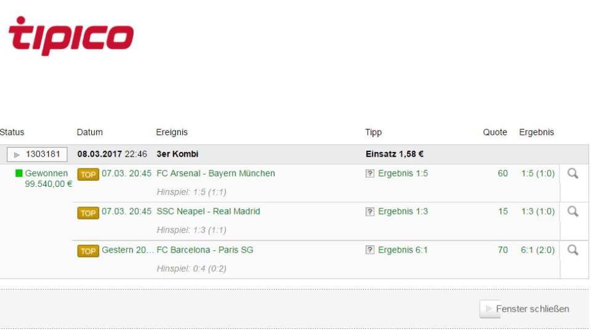Click TOP badge on SSC Neapel row

88,213
